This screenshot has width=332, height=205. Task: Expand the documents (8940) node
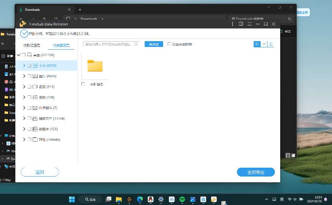click(24, 65)
